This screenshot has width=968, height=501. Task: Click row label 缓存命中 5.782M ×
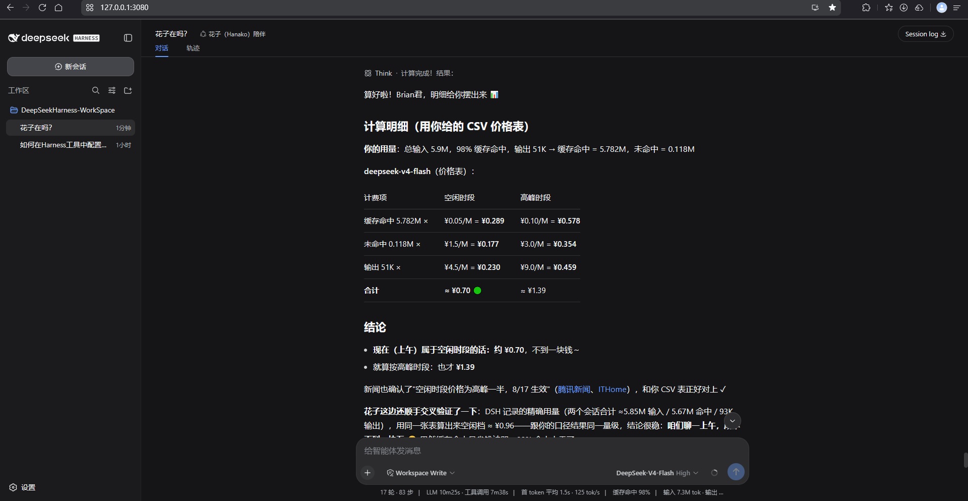[396, 221]
